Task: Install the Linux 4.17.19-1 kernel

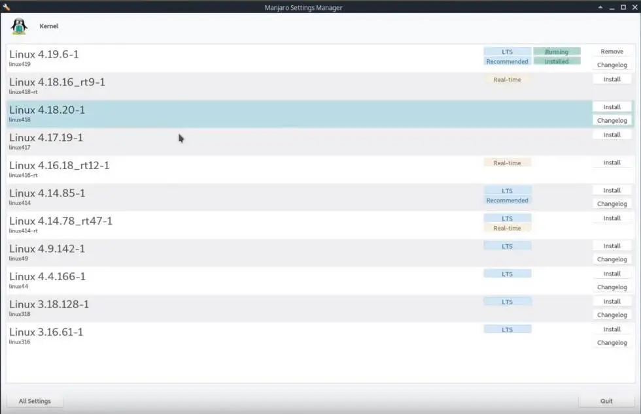Action: click(x=612, y=135)
